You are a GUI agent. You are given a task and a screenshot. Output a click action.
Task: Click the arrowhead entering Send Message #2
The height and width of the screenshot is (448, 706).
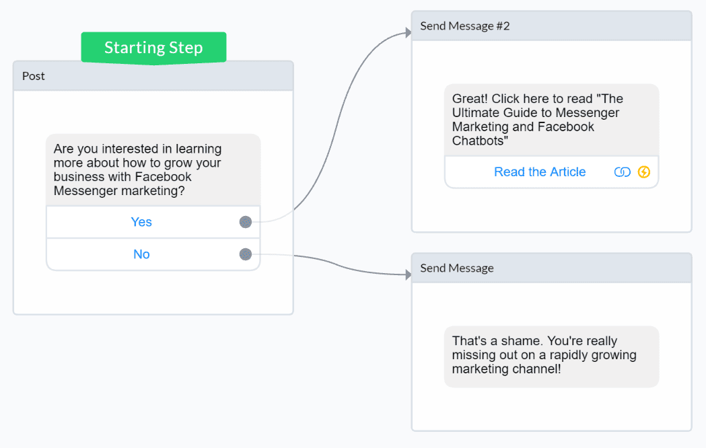(407, 32)
